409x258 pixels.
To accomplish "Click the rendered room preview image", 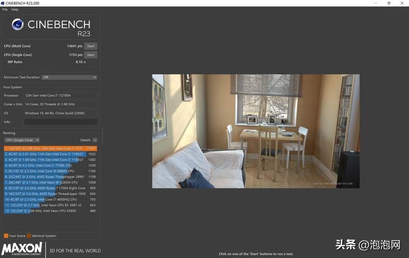I will click(x=256, y=131).
